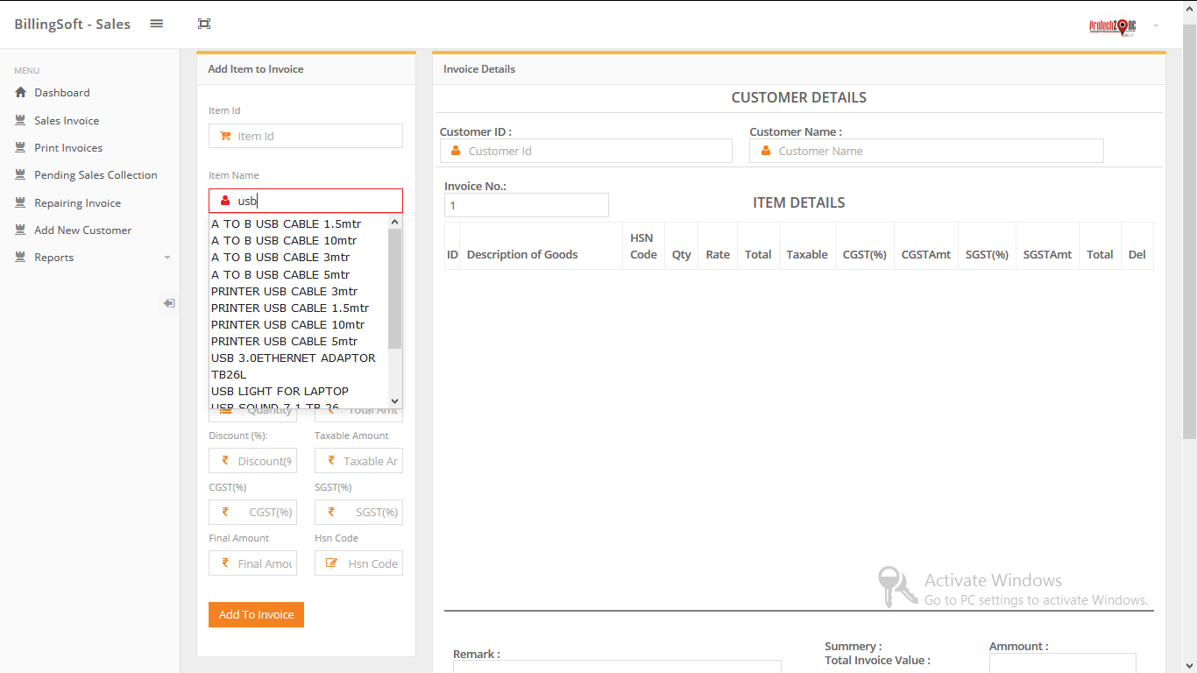
Task: Click the Hsn Code edit icon
Action: point(331,563)
